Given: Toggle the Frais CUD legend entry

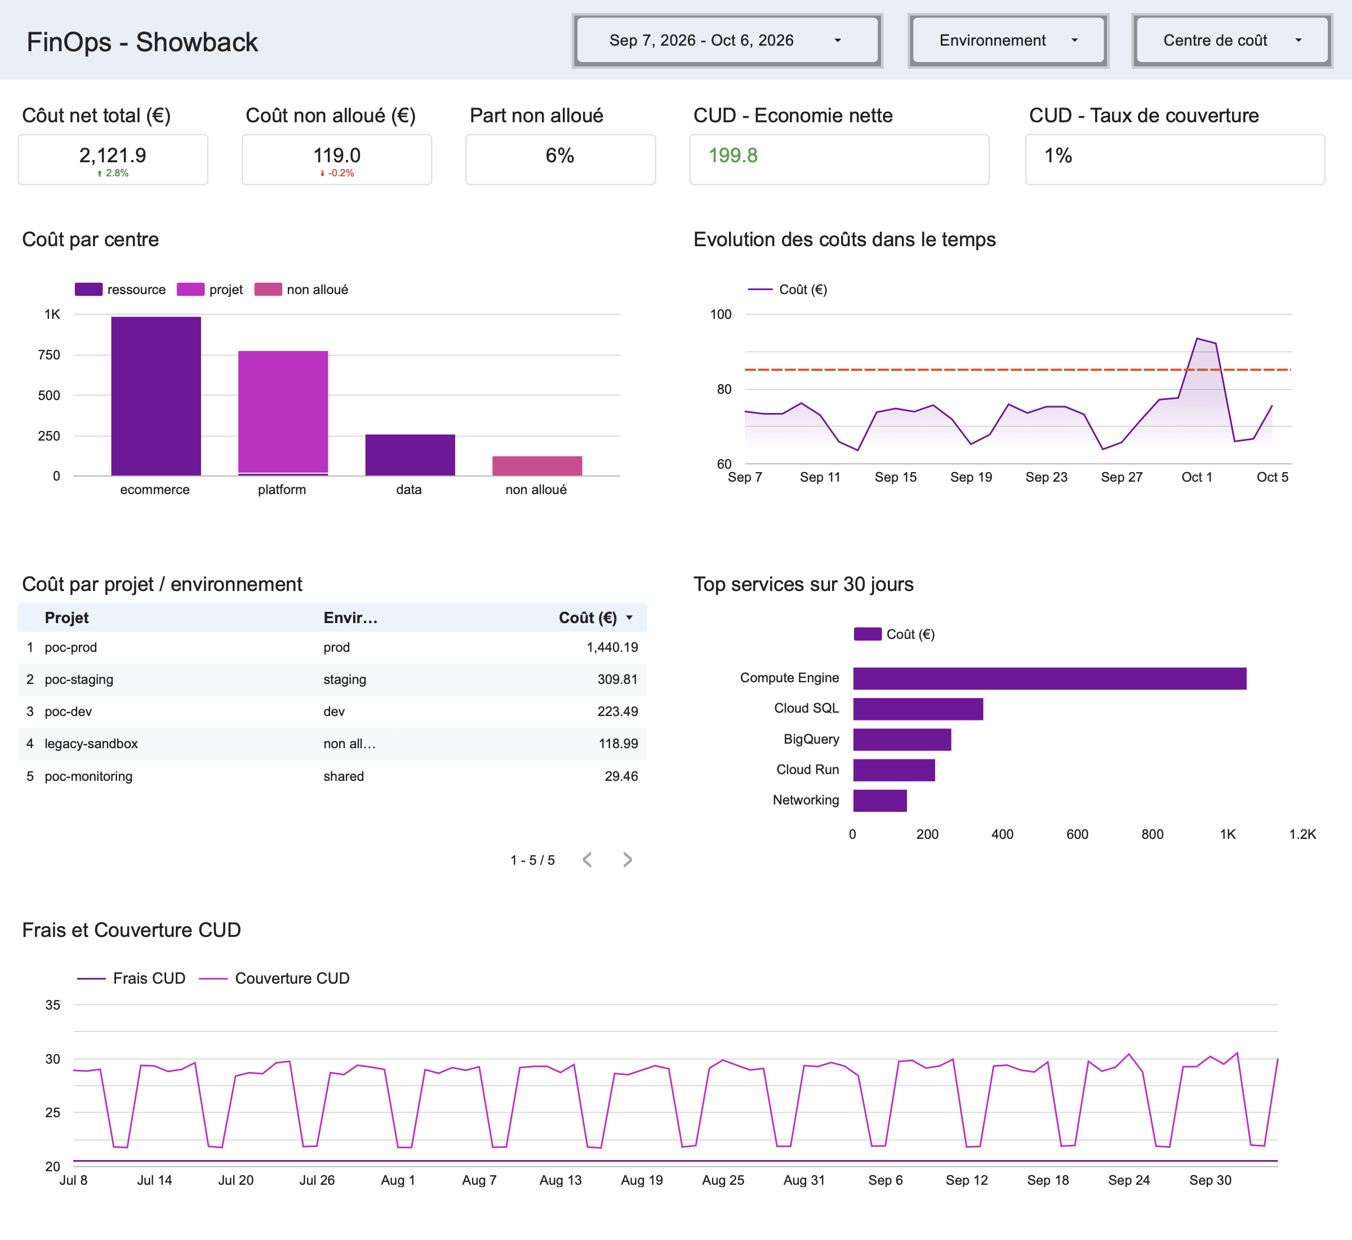Looking at the screenshot, I should [x=131, y=979].
